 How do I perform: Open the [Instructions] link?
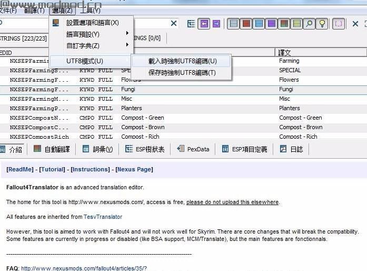coord(91,169)
